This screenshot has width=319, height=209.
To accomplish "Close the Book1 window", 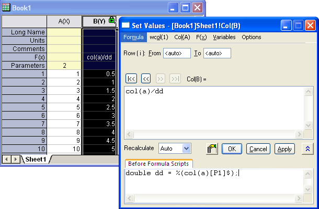I will point(197,8).
